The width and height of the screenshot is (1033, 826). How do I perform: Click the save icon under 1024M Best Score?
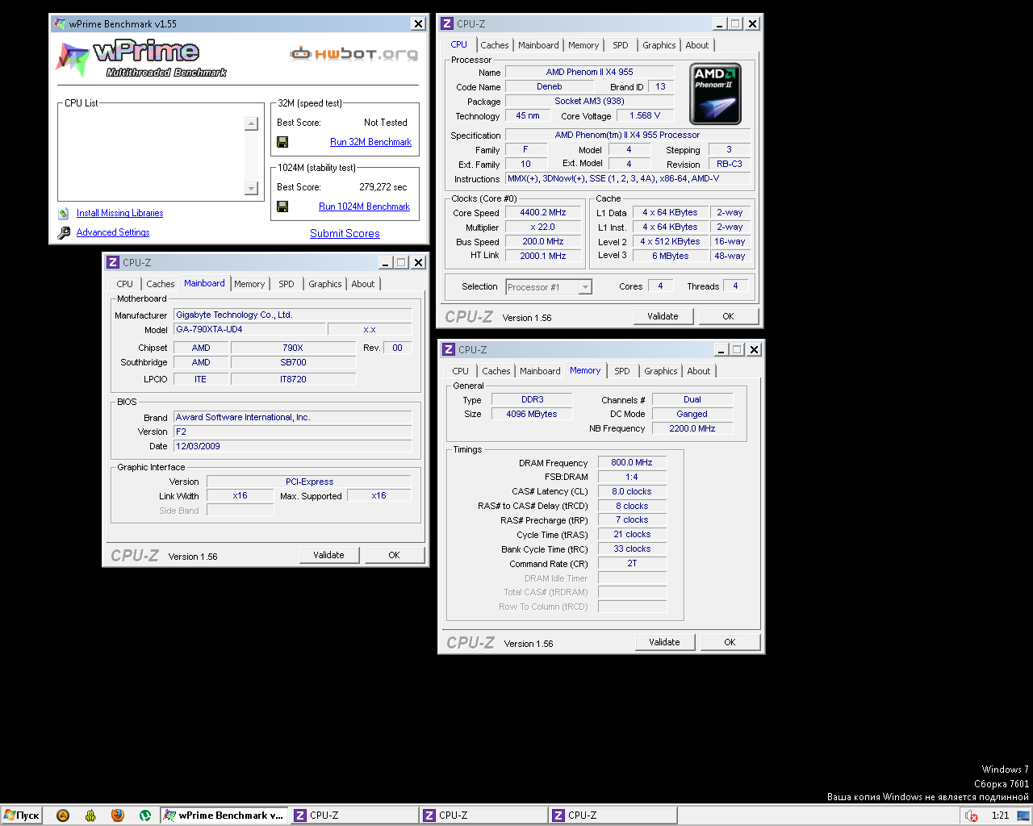coord(282,206)
